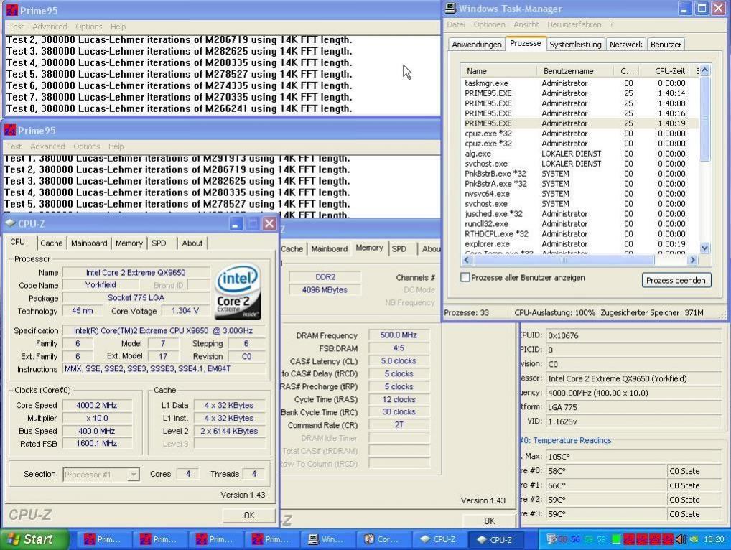The height and width of the screenshot is (550, 731).
Task: Click the DRAM Frequency value 500.0 MHz
Action: click(399, 335)
